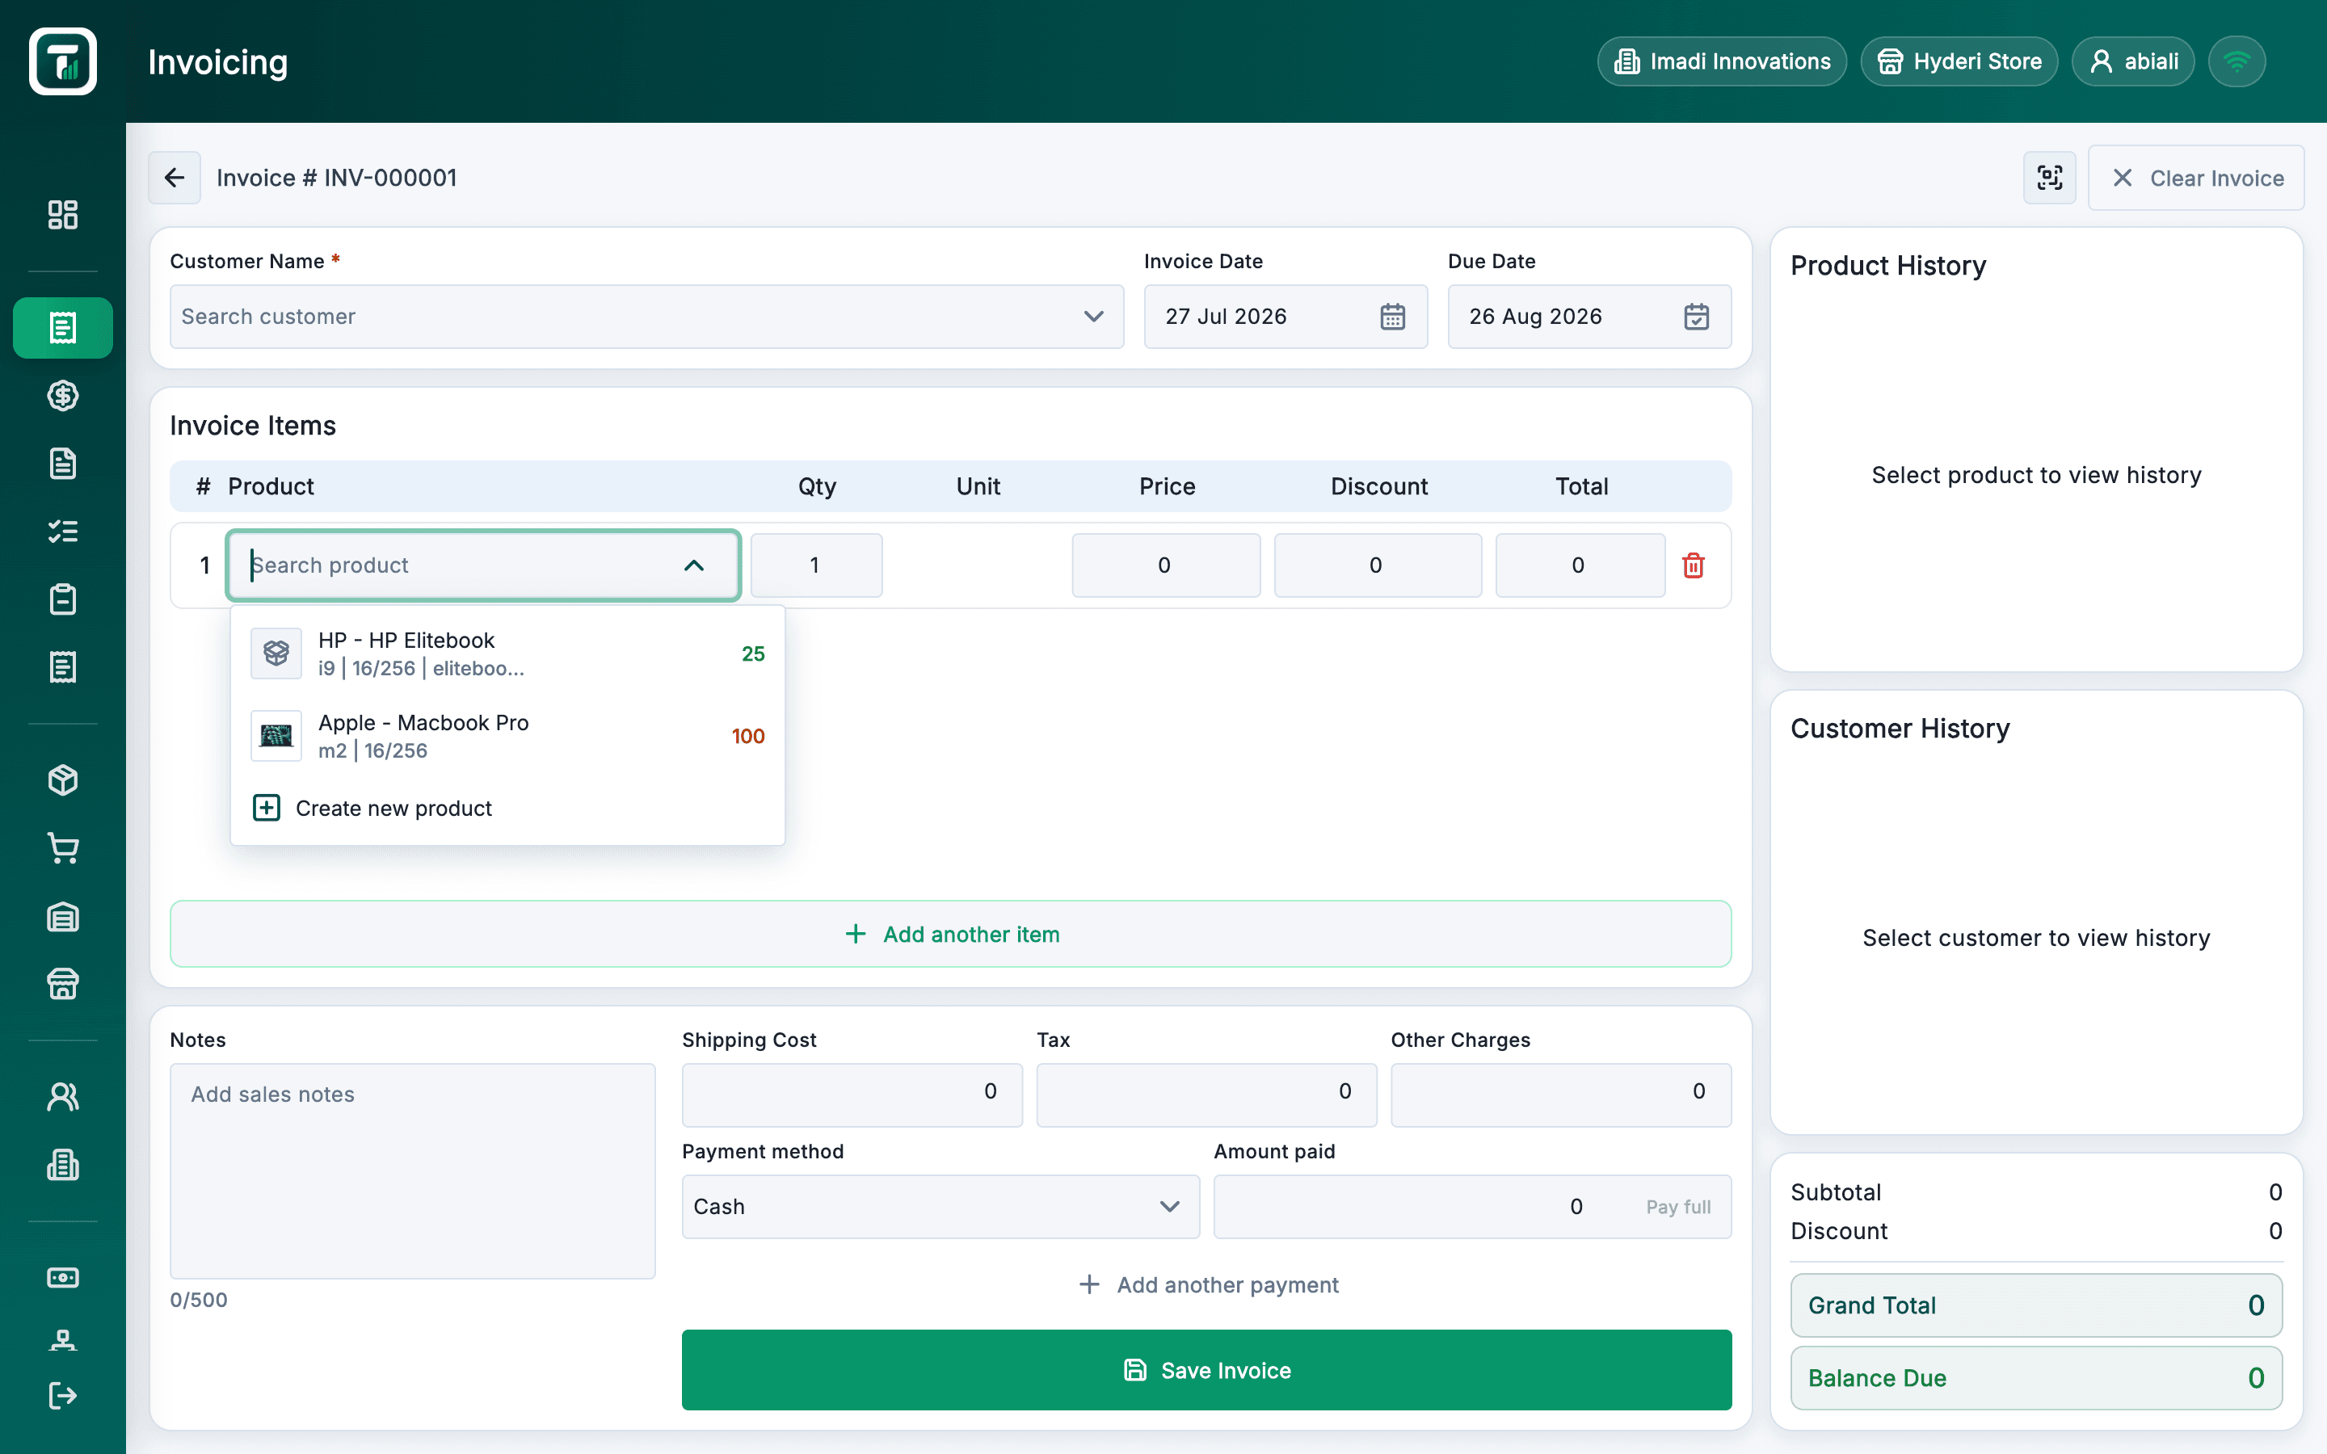Viewport: 2327px width, 1454px height.
Task: Click the Price field for row 1
Action: (1165, 565)
